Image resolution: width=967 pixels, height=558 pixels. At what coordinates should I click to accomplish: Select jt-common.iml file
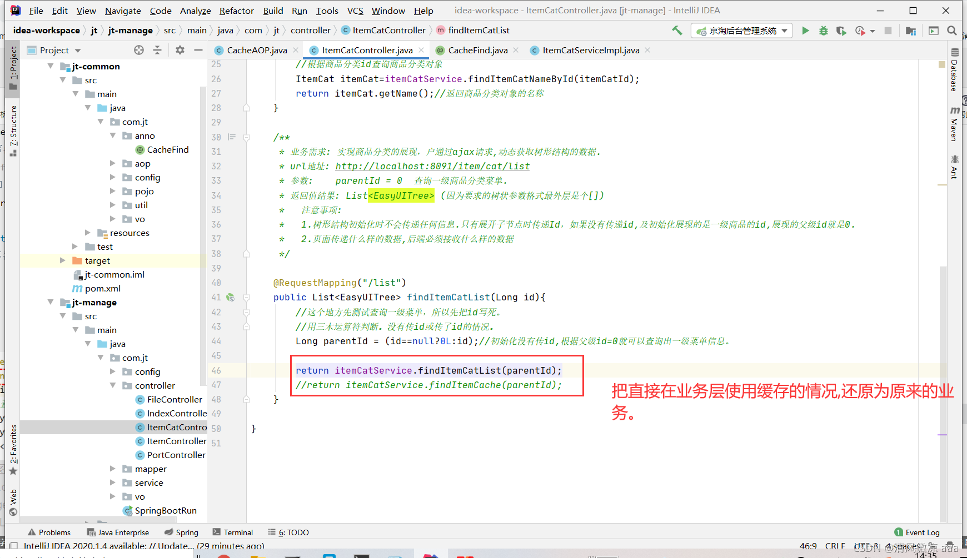point(109,274)
